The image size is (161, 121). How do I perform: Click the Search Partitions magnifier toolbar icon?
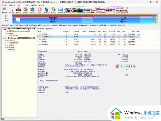click(11, 10)
